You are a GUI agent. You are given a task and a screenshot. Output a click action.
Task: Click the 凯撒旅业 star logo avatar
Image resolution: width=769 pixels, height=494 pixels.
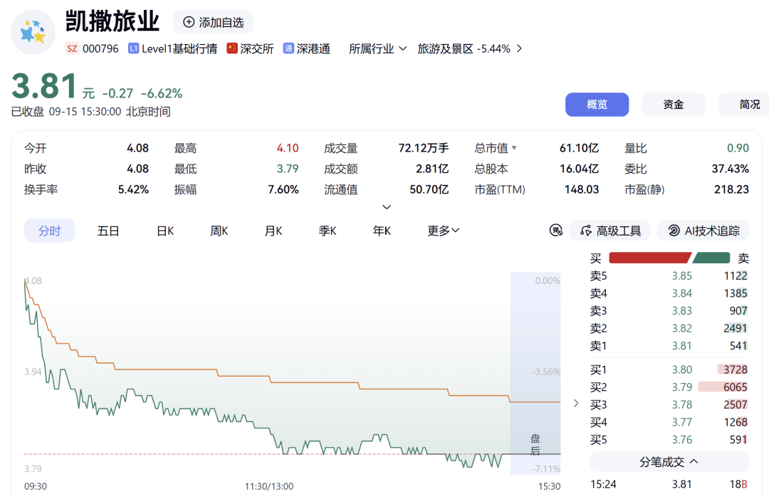coord(33,32)
